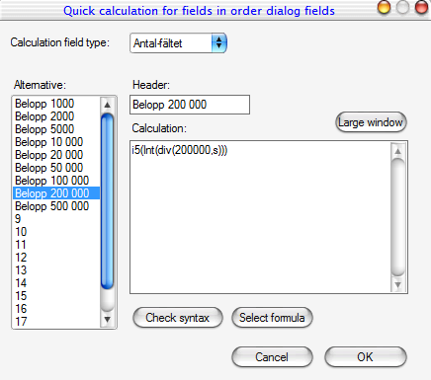The height and width of the screenshot is (380, 431).
Task: Click the Calculation area scrollbar track
Action: [x=397, y=217]
